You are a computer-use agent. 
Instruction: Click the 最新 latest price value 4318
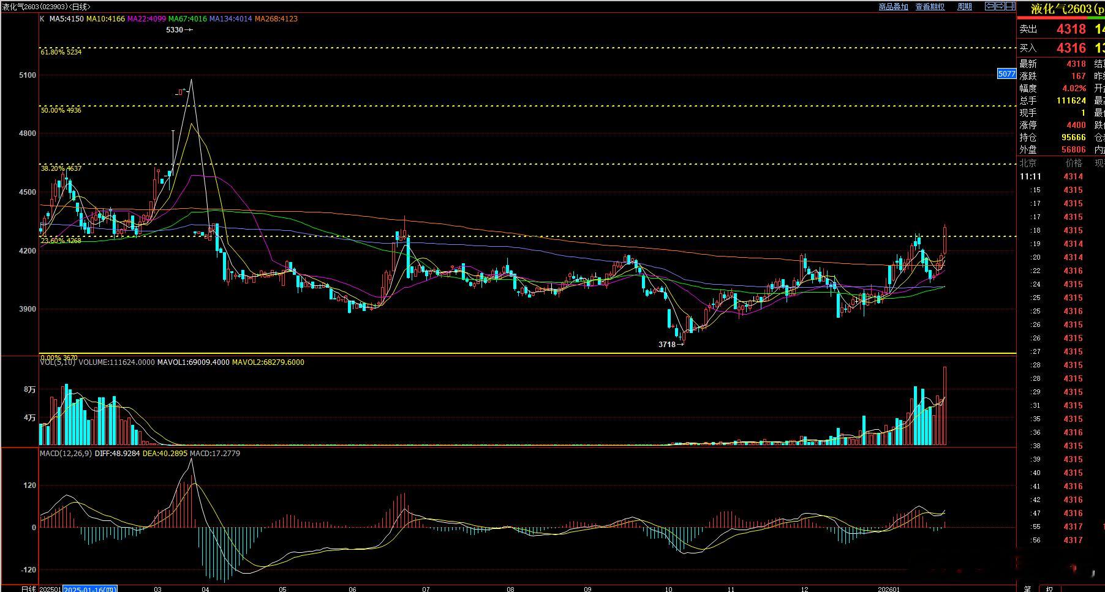[1076, 64]
